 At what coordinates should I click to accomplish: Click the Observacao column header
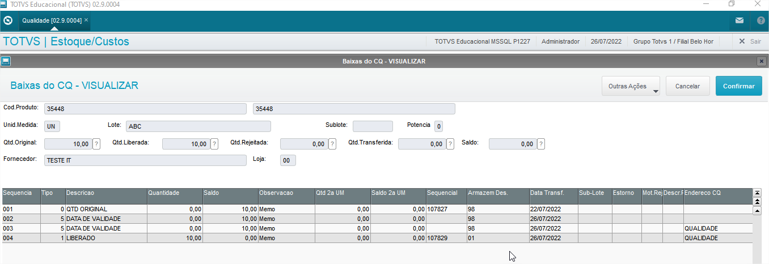286,196
